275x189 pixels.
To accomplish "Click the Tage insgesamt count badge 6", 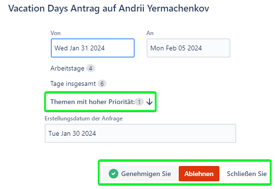I will pos(102,83).
